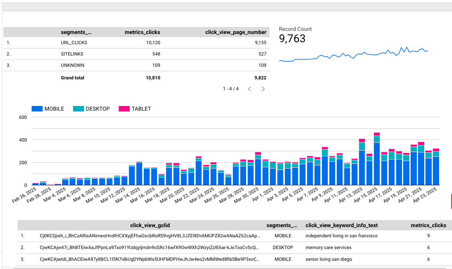Select 'independent living in san francisco' keyword row
This screenshot has height=269, width=452.
[x=341, y=236]
